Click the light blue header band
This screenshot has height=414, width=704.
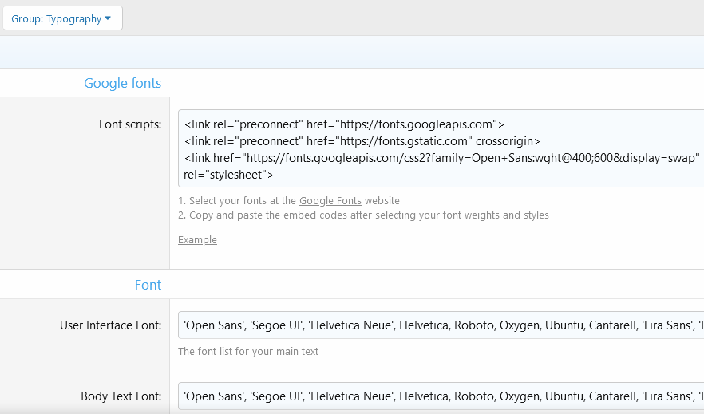[x=351, y=53]
